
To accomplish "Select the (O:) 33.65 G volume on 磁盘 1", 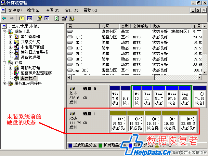I will click(188, 122).
